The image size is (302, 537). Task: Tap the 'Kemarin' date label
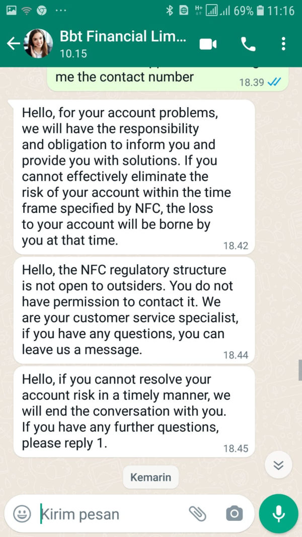point(150,477)
